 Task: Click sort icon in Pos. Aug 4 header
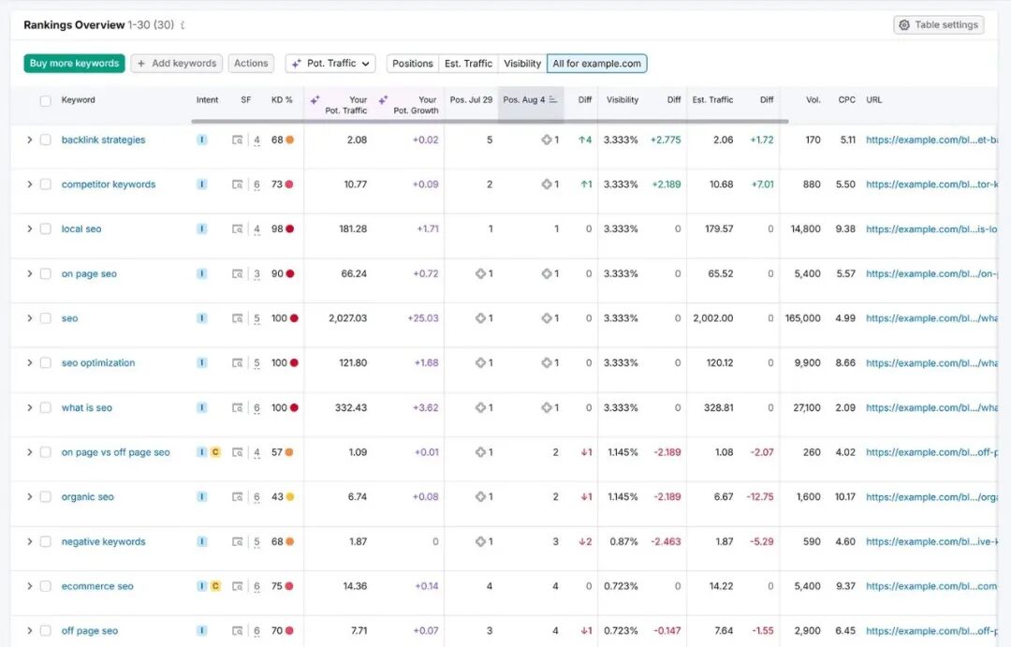point(553,100)
